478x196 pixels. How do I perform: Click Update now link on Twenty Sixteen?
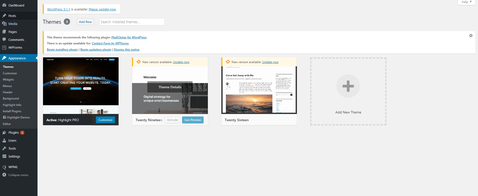[x=270, y=62]
